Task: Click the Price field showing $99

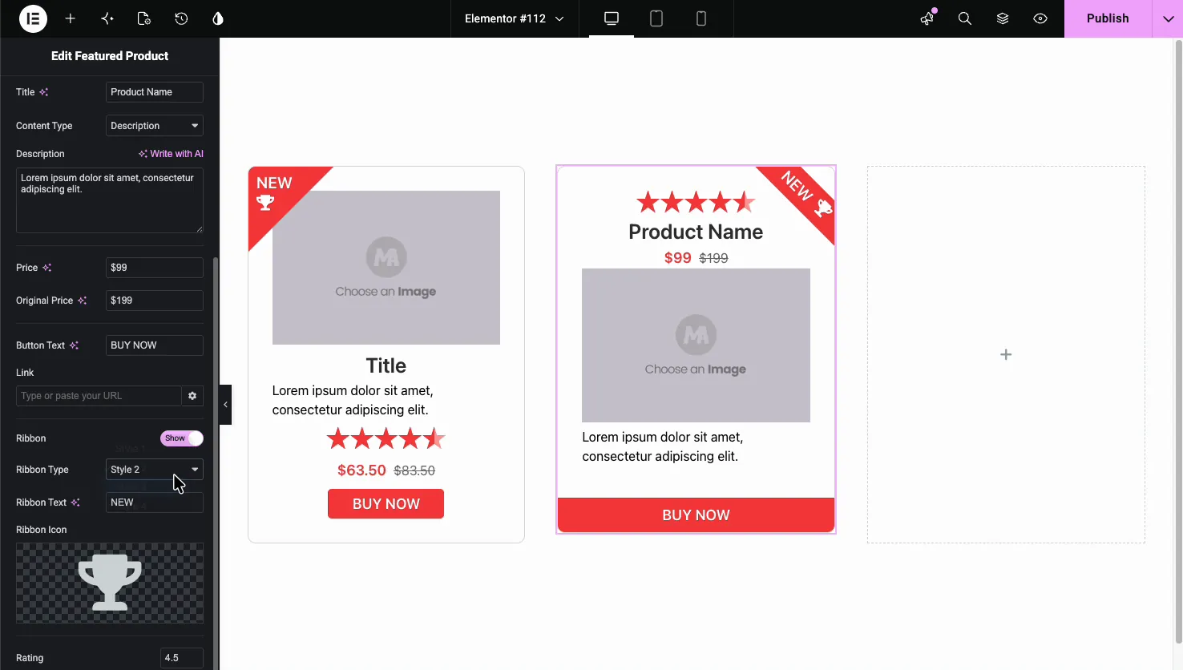Action: [x=155, y=268]
